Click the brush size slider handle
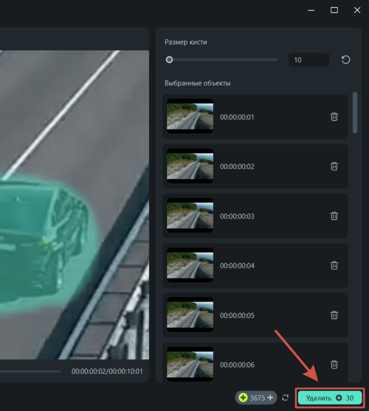This screenshot has width=369, height=411. pyautogui.click(x=169, y=60)
